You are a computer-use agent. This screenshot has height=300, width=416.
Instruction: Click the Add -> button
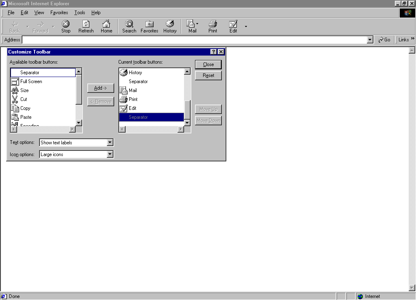pos(101,88)
